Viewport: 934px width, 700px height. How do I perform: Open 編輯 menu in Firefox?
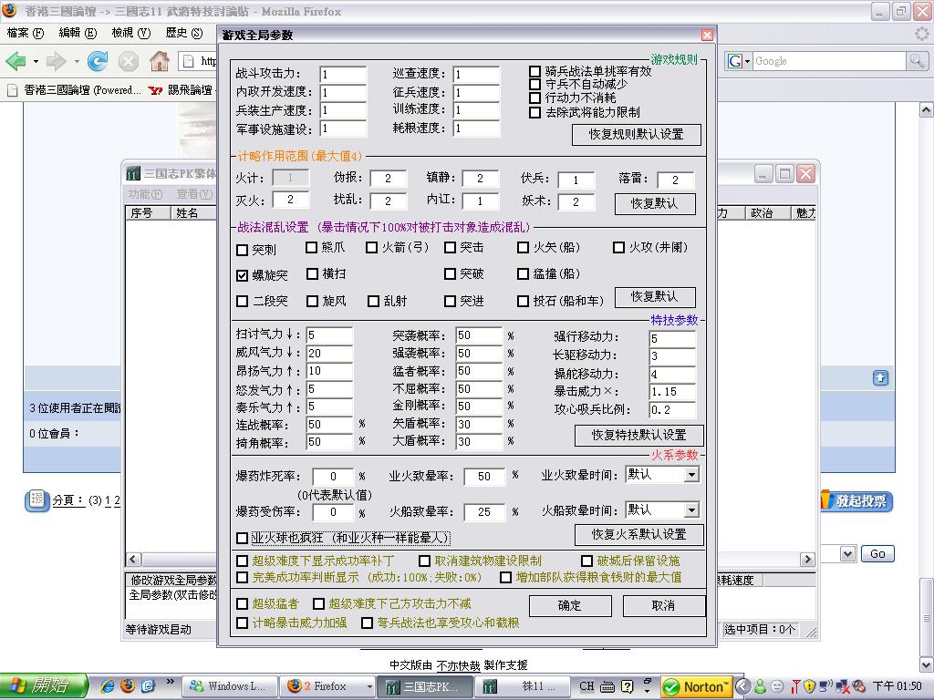[x=78, y=33]
